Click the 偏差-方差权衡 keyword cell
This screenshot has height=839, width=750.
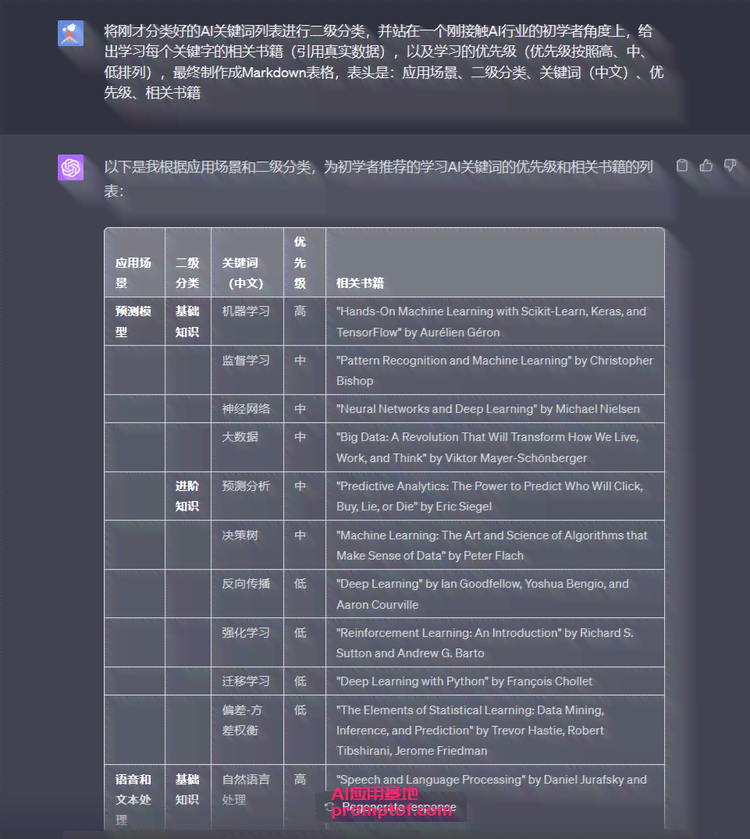coord(247,730)
